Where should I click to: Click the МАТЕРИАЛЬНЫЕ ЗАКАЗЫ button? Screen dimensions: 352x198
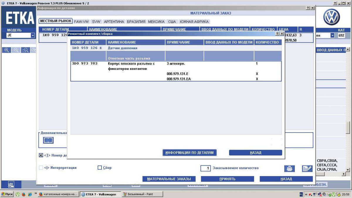coord(169,179)
